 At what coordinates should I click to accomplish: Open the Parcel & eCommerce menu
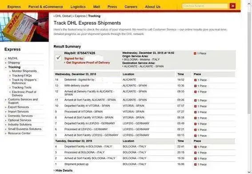46,7
